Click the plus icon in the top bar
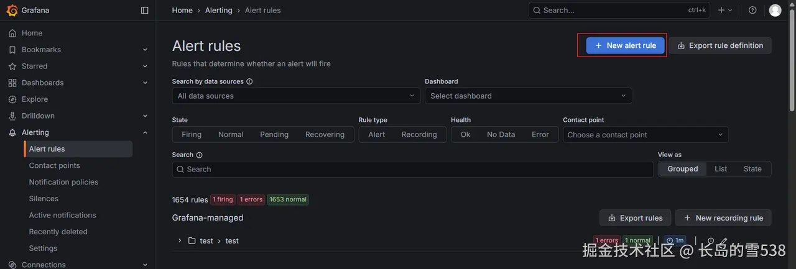 point(721,10)
